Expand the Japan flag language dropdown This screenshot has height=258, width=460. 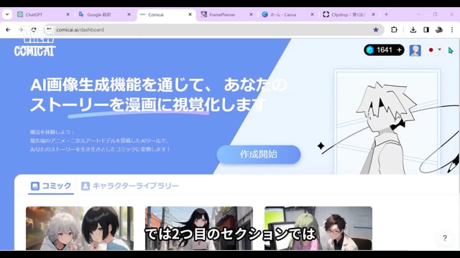434,49
